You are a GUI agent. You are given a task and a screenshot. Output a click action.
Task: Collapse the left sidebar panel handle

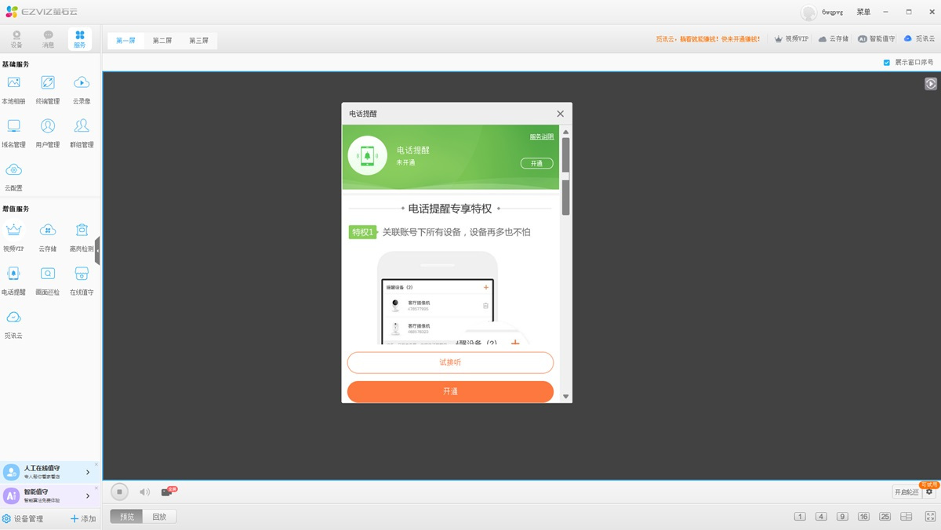[98, 250]
